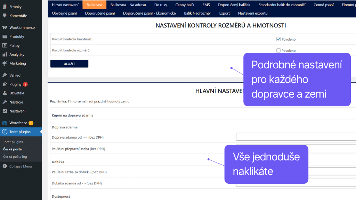Click the Doprava zdarma od input field

pos(296,136)
